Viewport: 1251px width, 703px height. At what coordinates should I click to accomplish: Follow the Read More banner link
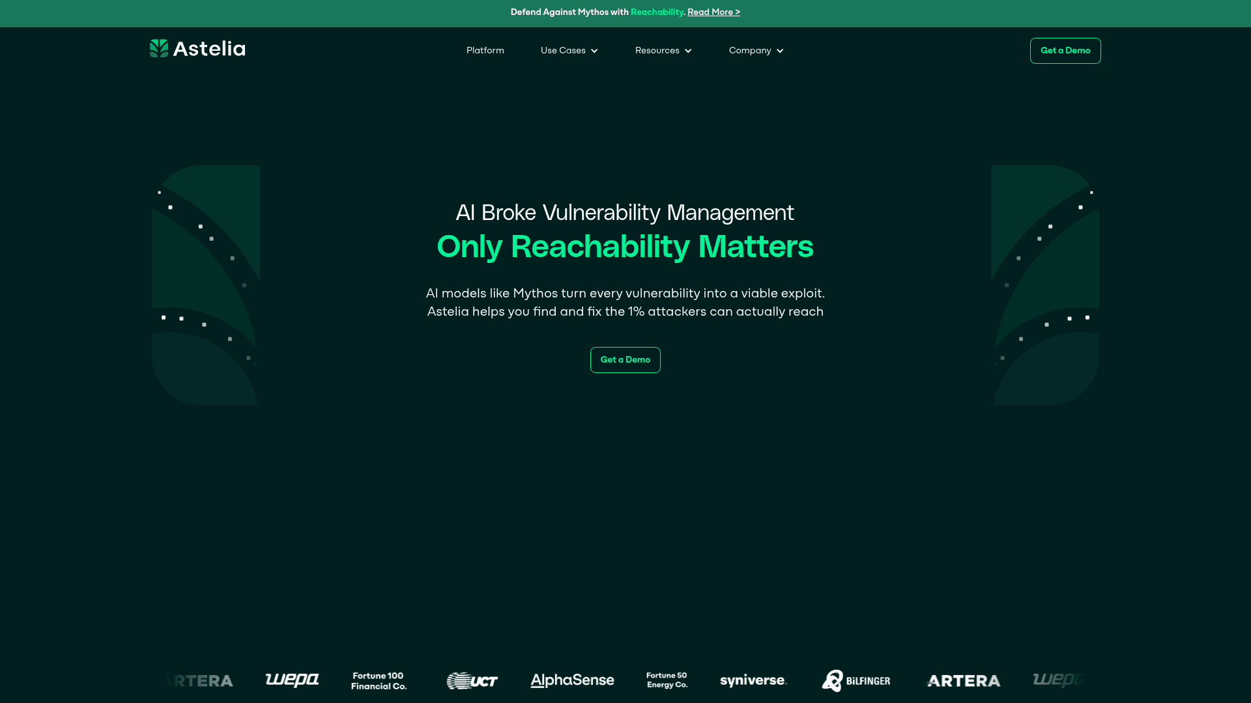(713, 12)
